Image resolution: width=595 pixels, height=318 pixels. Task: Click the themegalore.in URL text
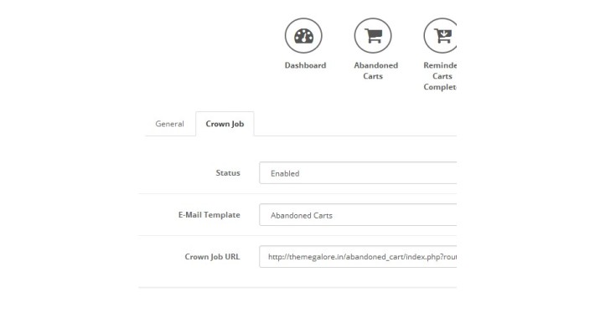click(x=362, y=257)
